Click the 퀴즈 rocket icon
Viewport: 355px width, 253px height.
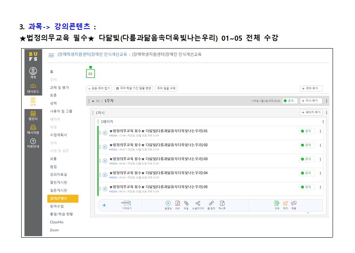pos(285,203)
